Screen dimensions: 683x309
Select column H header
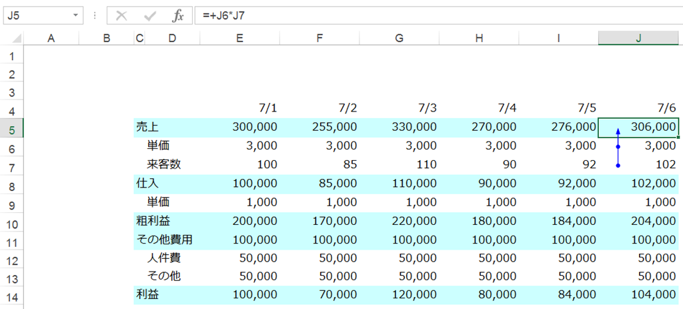pos(479,38)
